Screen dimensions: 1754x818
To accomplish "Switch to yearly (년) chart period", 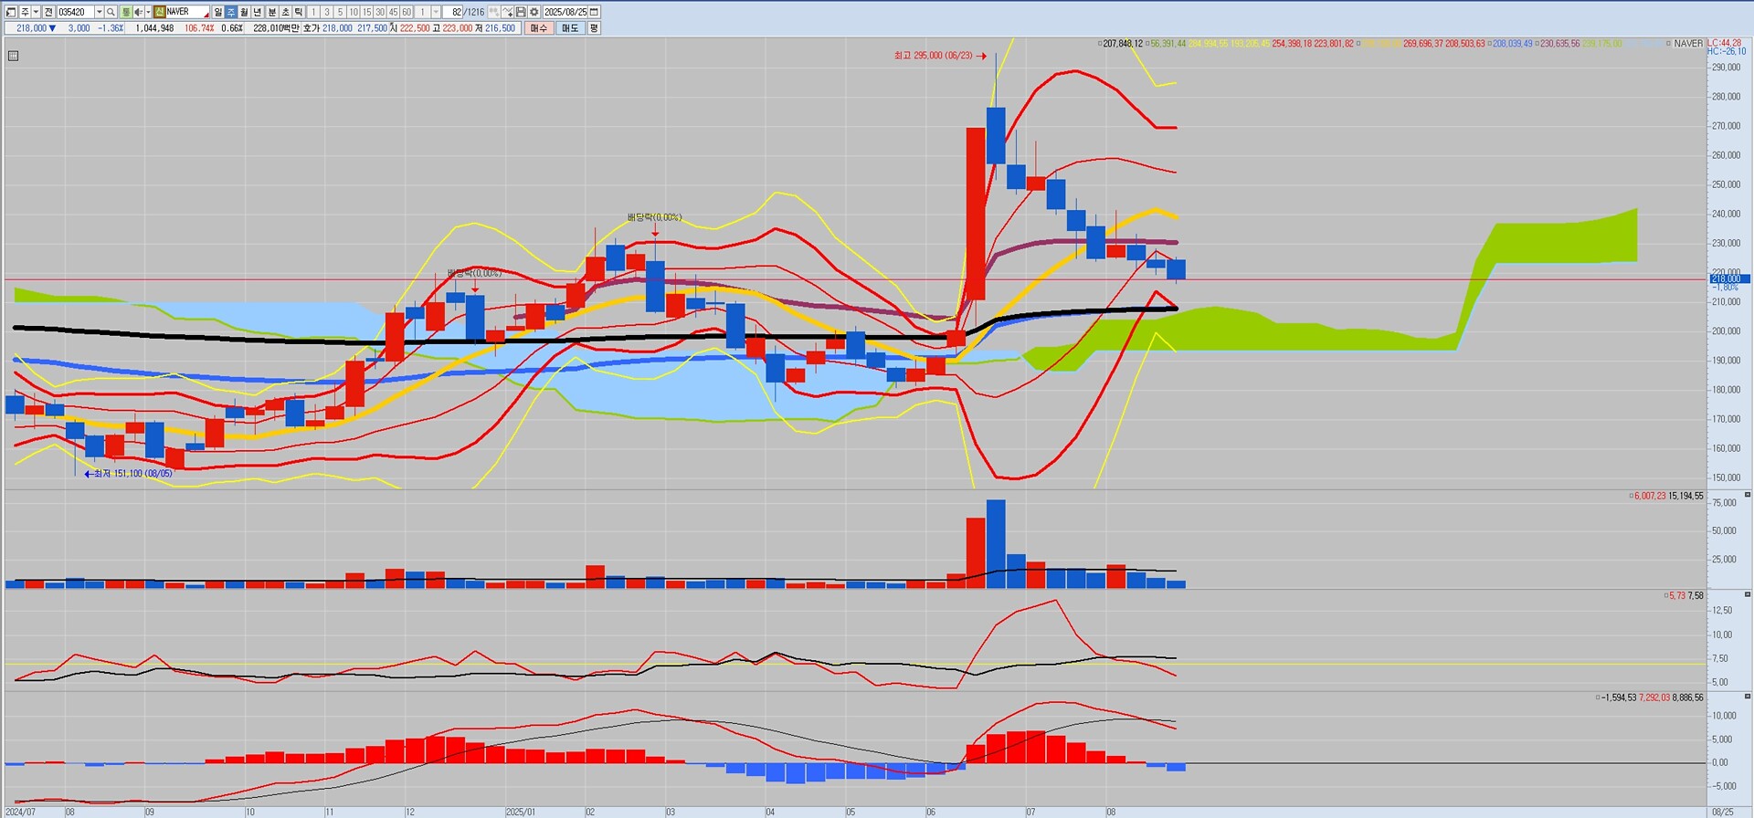I will (257, 12).
